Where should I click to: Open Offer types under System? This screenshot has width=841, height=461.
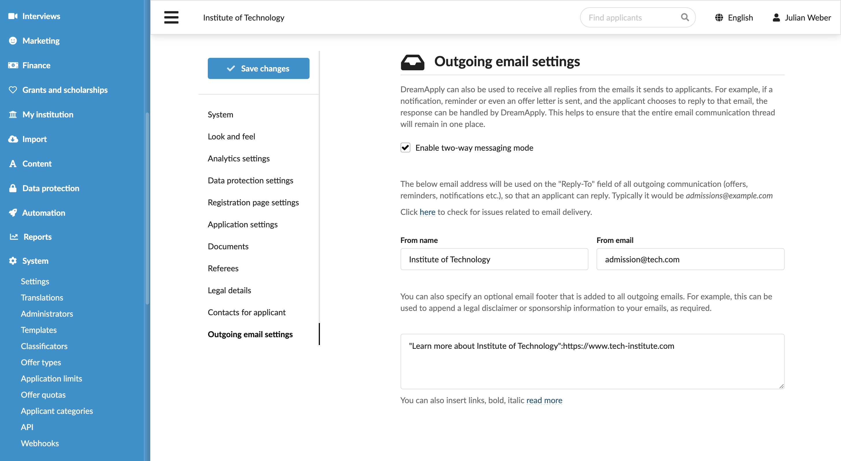(41, 362)
